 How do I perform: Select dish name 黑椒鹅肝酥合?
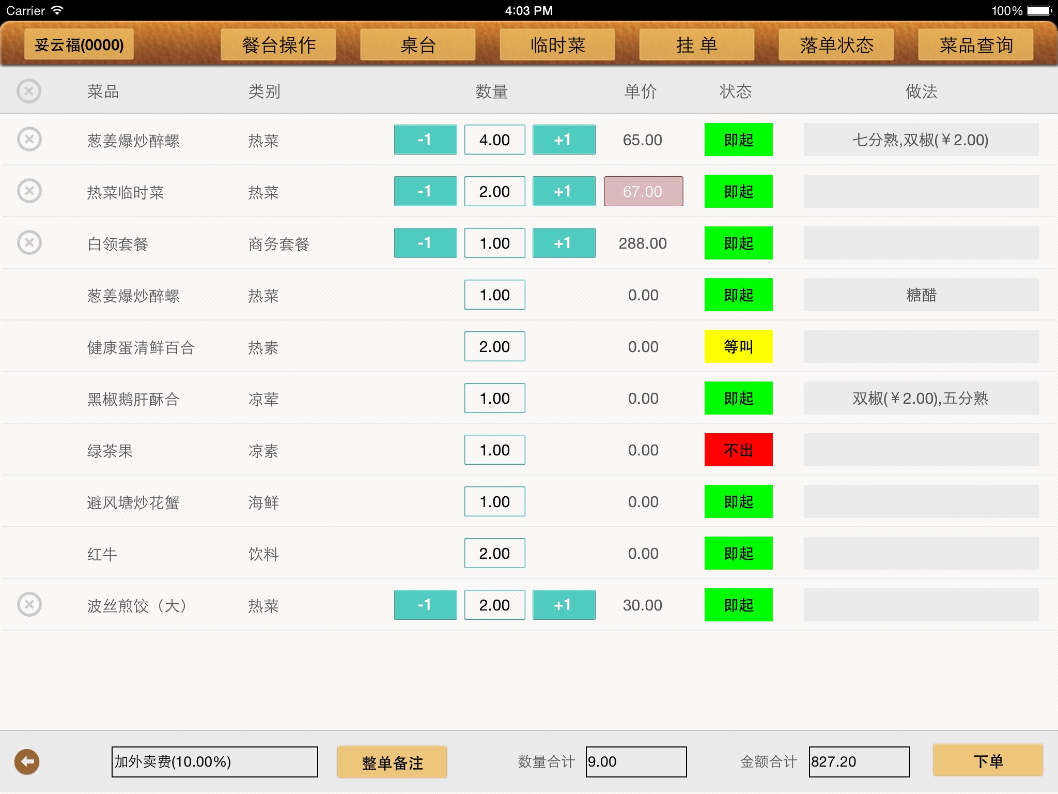pos(133,399)
